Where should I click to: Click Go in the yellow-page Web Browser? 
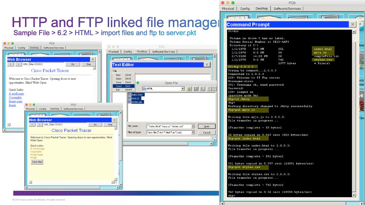click(x=95, y=125)
